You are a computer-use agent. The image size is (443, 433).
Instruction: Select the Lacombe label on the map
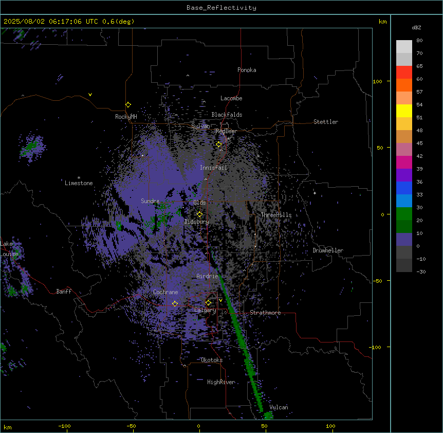[231, 98]
